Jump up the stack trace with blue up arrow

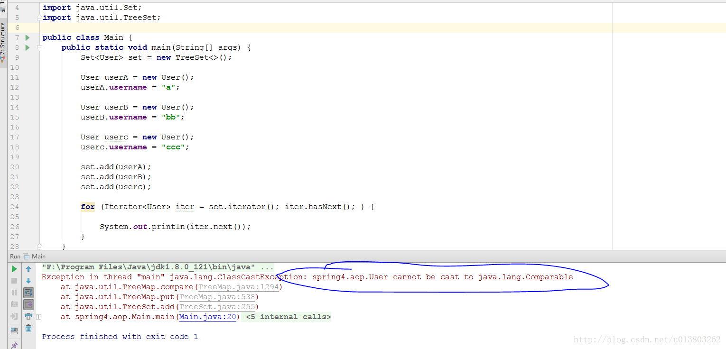click(x=28, y=269)
